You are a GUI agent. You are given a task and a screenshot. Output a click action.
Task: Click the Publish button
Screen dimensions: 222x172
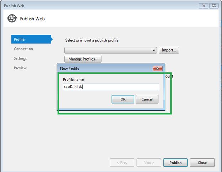[x=175, y=163]
